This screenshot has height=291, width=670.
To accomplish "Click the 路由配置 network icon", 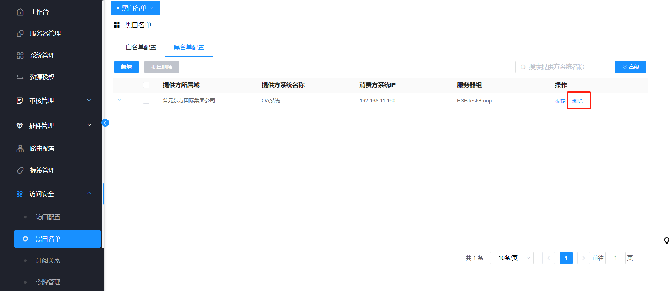I will click(20, 148).
